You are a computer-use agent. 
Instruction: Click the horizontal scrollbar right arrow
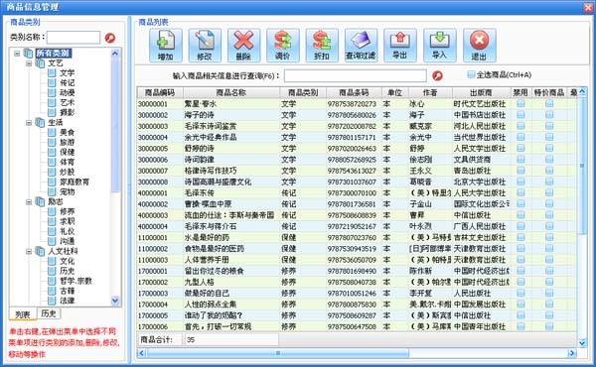(x=572, y=353)
